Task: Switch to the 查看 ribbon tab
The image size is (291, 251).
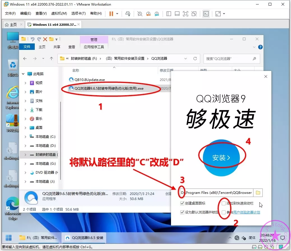Action: (x=72, y=47)
